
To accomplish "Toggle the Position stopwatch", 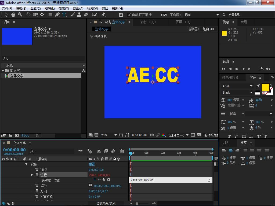I will [x=37, y=175].
